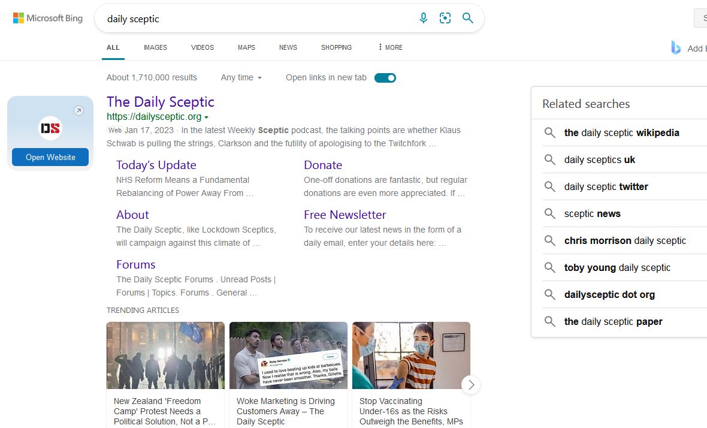Viewport: 707px width, 428px height.
Task: Click the external link arrow on website card
Action: [x=79, y=110]
